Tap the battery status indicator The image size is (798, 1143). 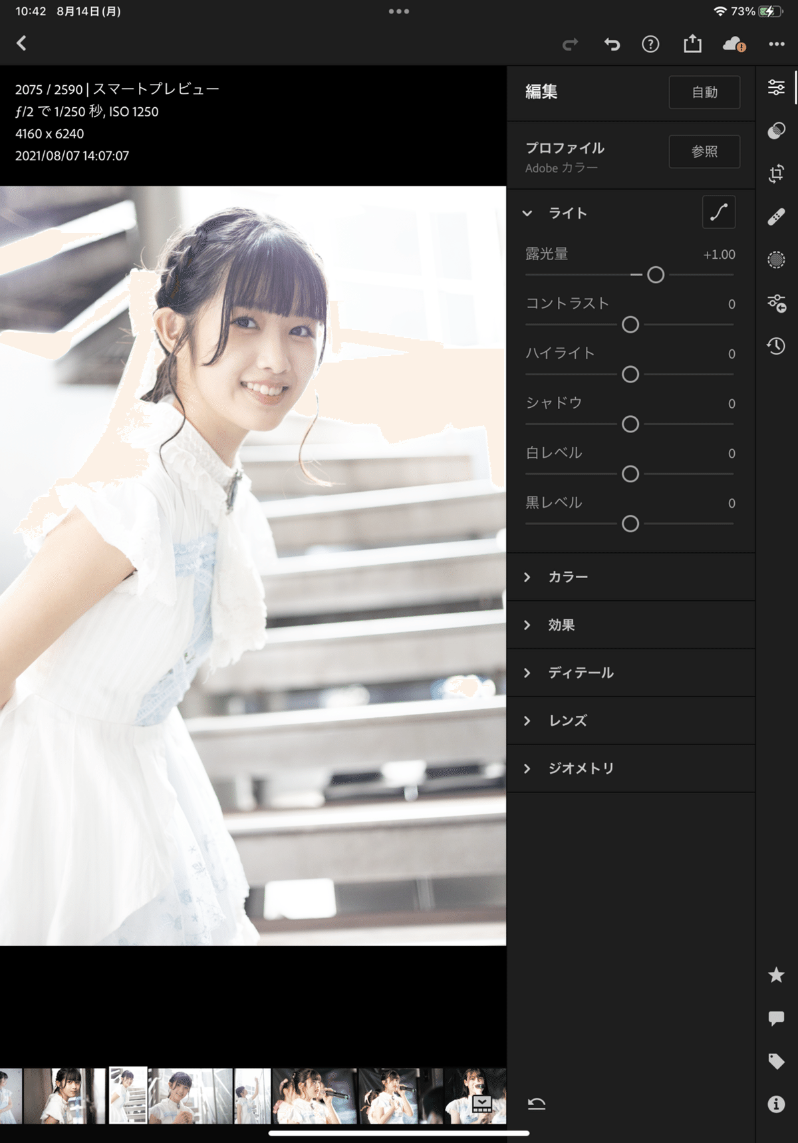tap(771, 11)
